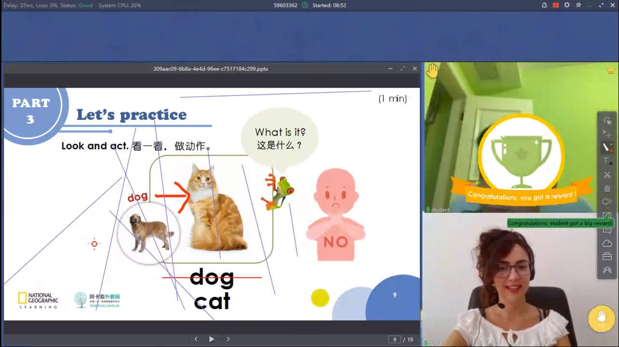This screenshot has height=347, width=619.
Task: Open the cloud files icon
Action: [607, 244]
